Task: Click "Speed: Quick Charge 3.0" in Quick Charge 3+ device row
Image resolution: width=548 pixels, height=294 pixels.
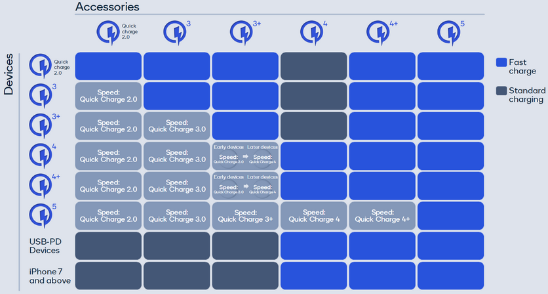Action: 177,126
